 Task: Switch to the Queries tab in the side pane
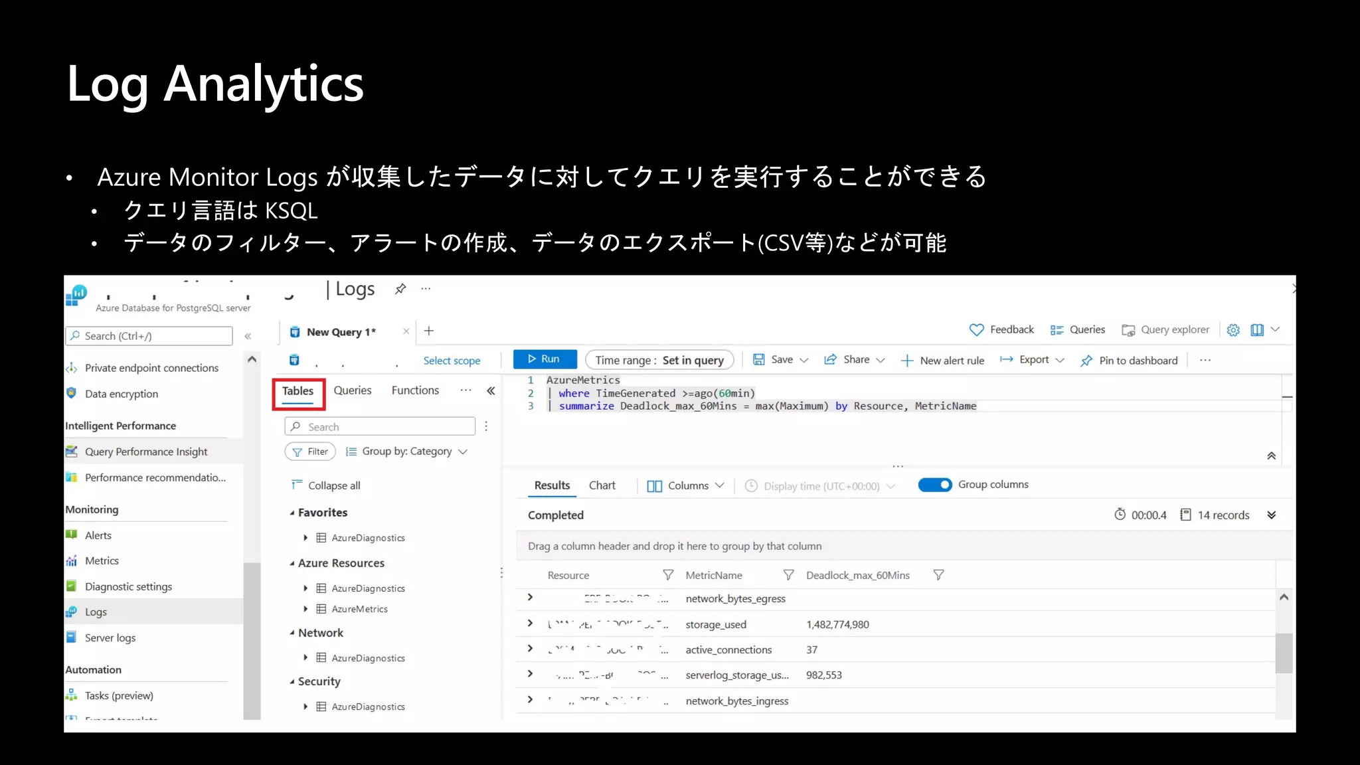[x=353, y=390]
